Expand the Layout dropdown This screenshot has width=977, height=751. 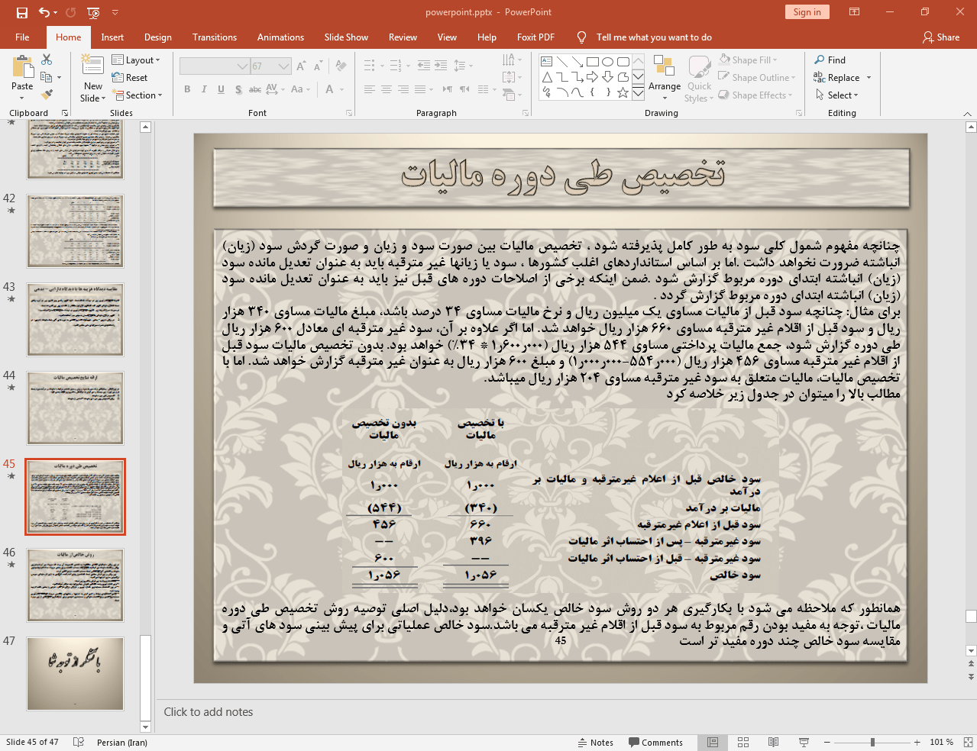[136, 60]
